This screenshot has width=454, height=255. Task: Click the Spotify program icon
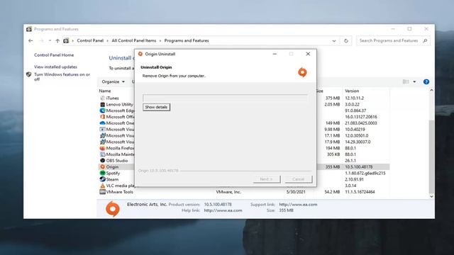(102, 173)
